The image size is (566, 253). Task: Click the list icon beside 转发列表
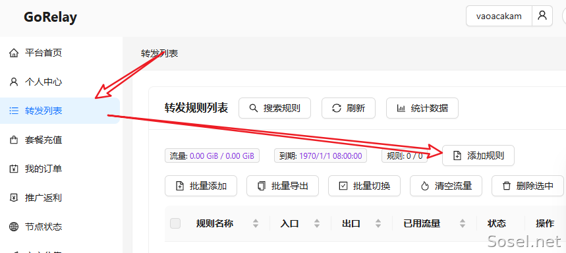14,111
